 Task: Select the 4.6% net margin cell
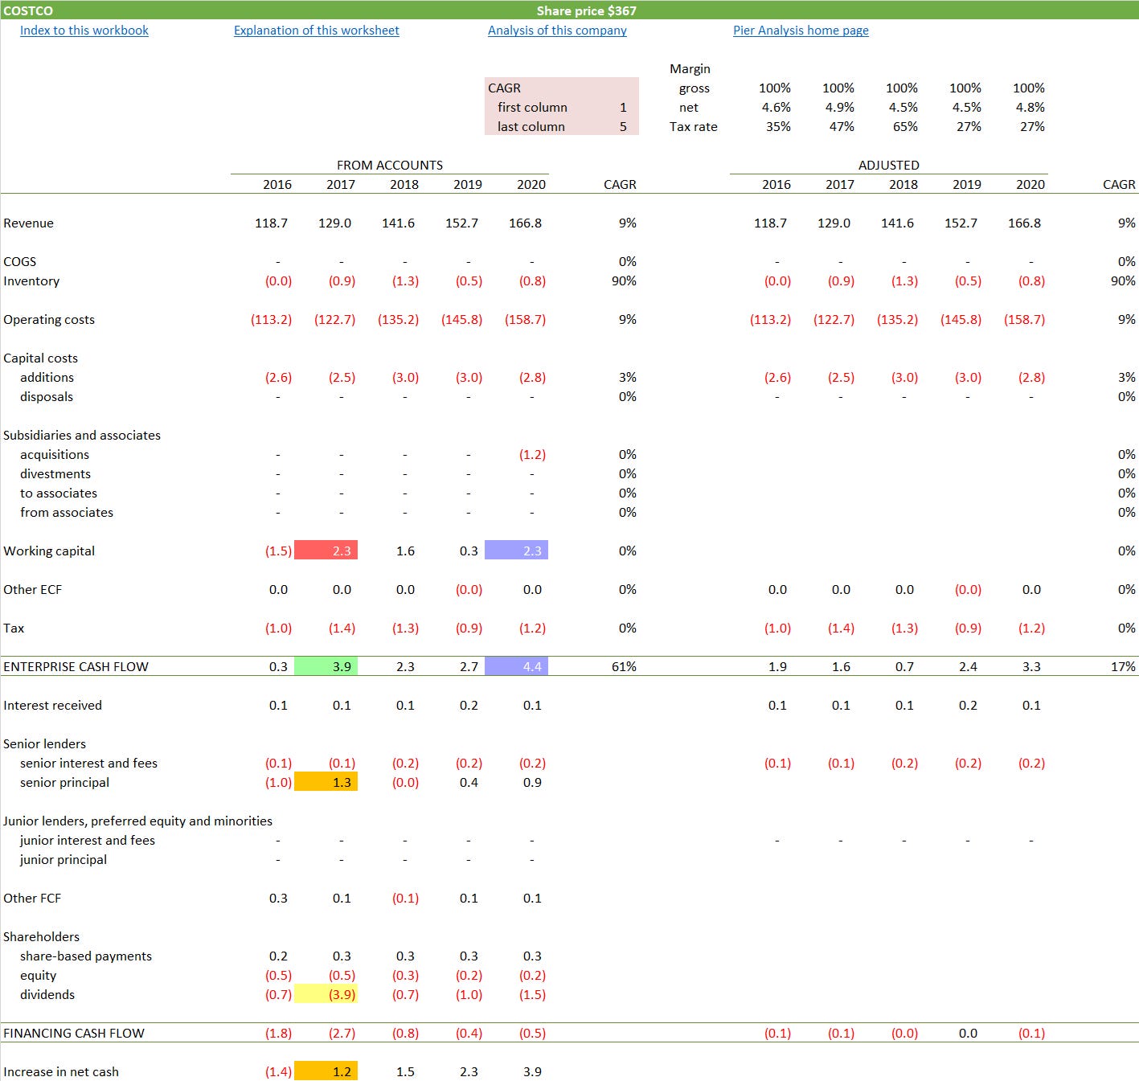click(776, 107)
